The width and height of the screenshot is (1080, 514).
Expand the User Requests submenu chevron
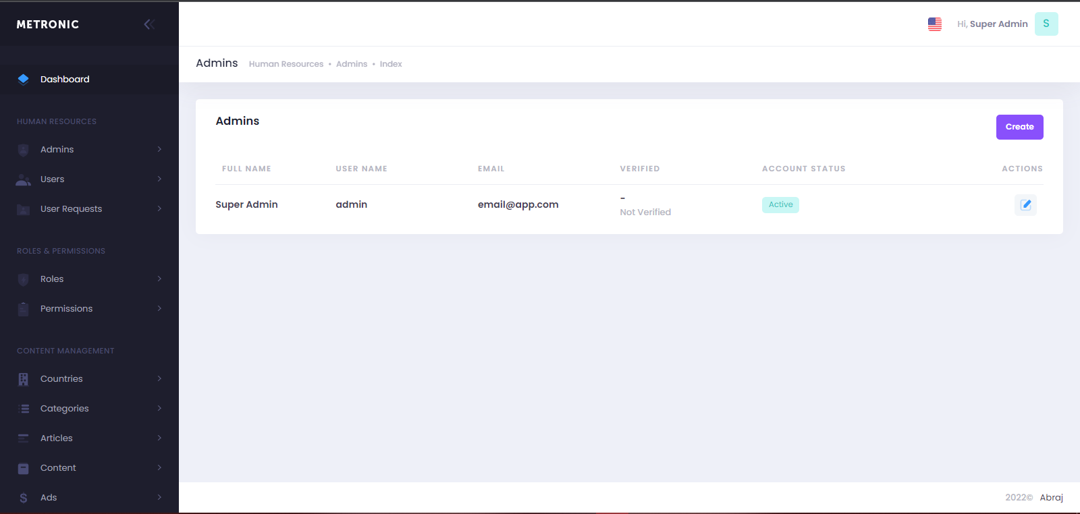(159, 208)
